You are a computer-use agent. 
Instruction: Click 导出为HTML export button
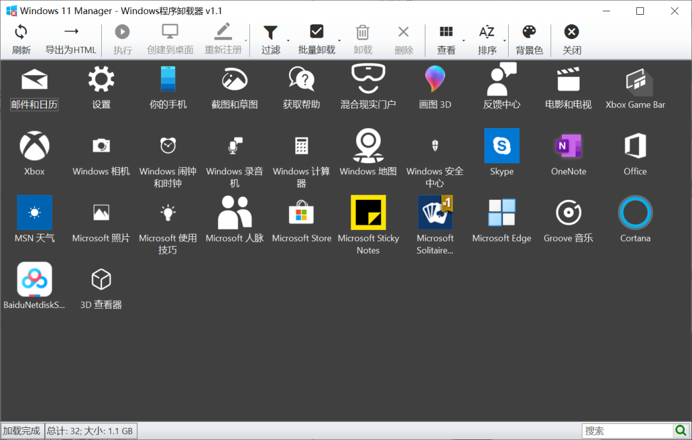click(70, 40)
